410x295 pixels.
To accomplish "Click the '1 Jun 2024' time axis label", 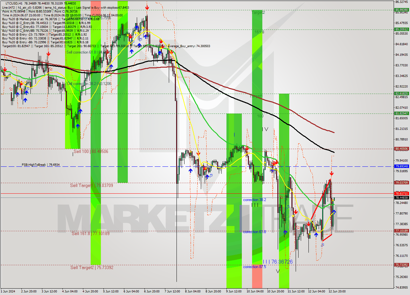I will click(x=8, y=291).
